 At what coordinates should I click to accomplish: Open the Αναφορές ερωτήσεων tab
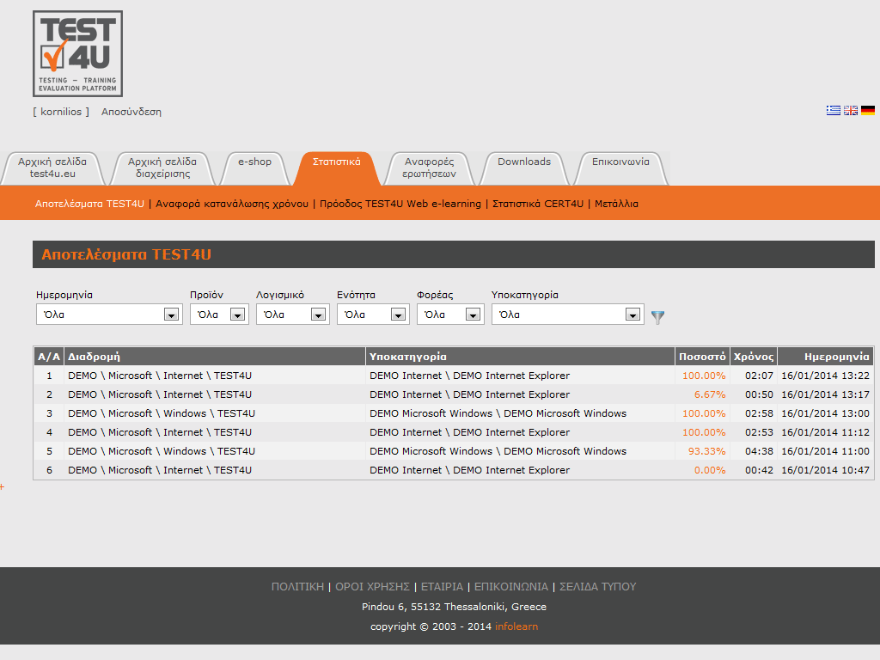[430, 168]
